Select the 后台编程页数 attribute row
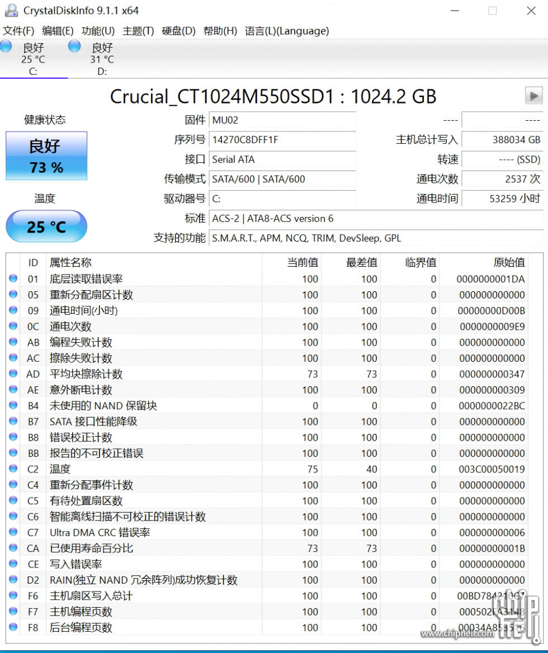The height and width of the screenshot is (653, 548). tap(267, 627)
